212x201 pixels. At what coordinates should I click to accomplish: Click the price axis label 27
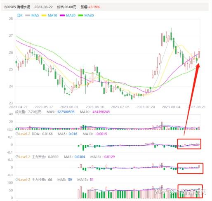pos(11,35)
